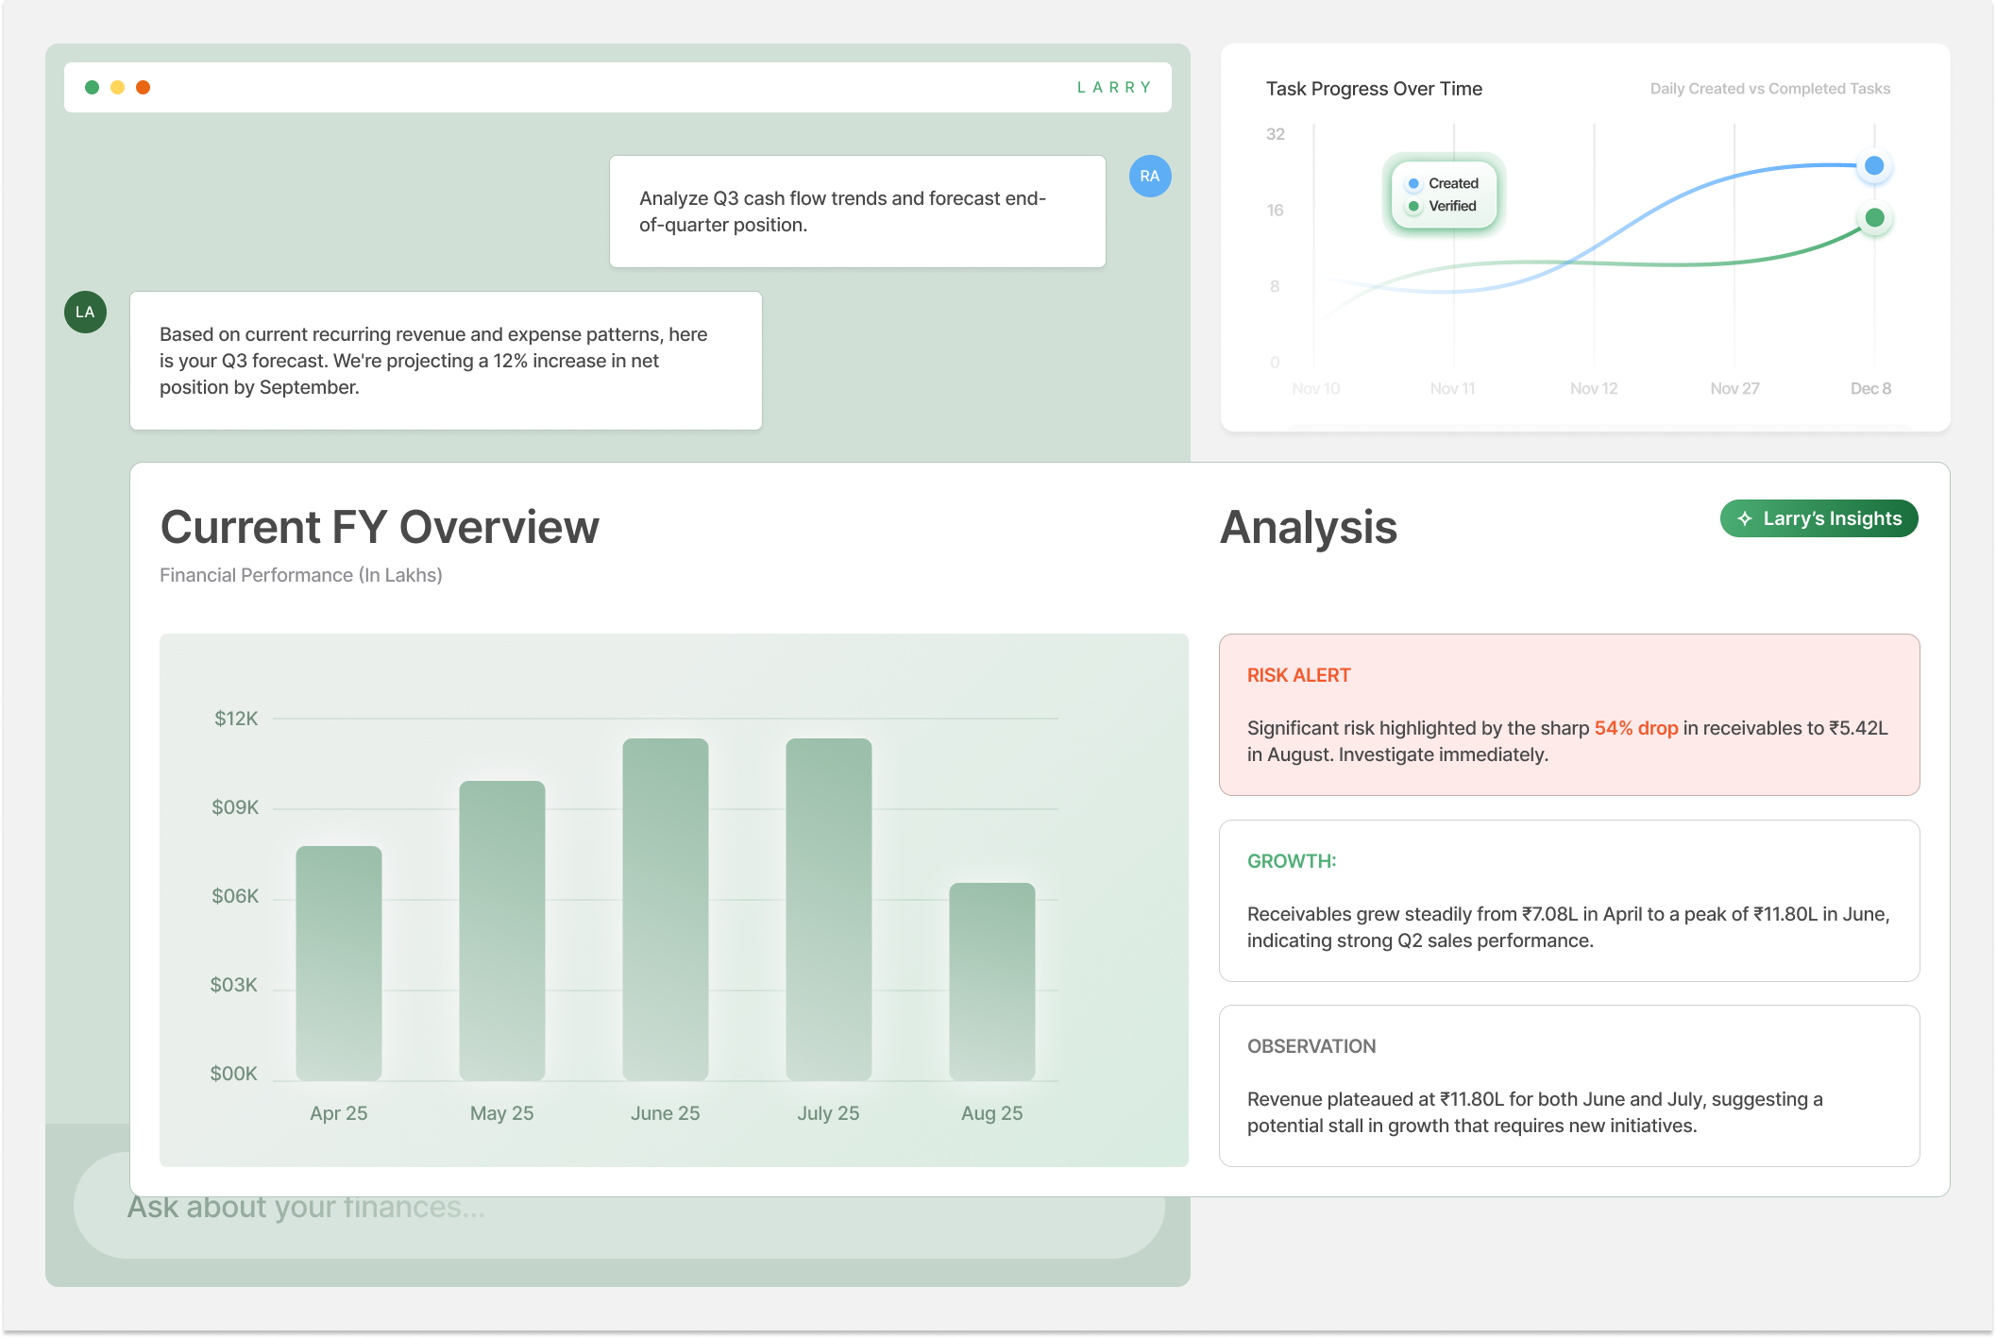The image size is (1996, 1338).
Task: Open the RISK ALERT card
Action: tap(1568, 715)
